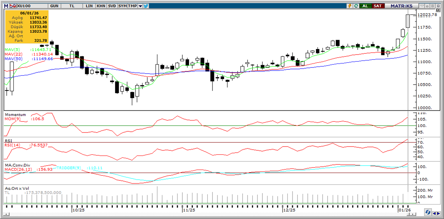The image size is (444, 219).
Task: Open the TL currency selector
Action: pyautogui.click(x=72, y=6)
